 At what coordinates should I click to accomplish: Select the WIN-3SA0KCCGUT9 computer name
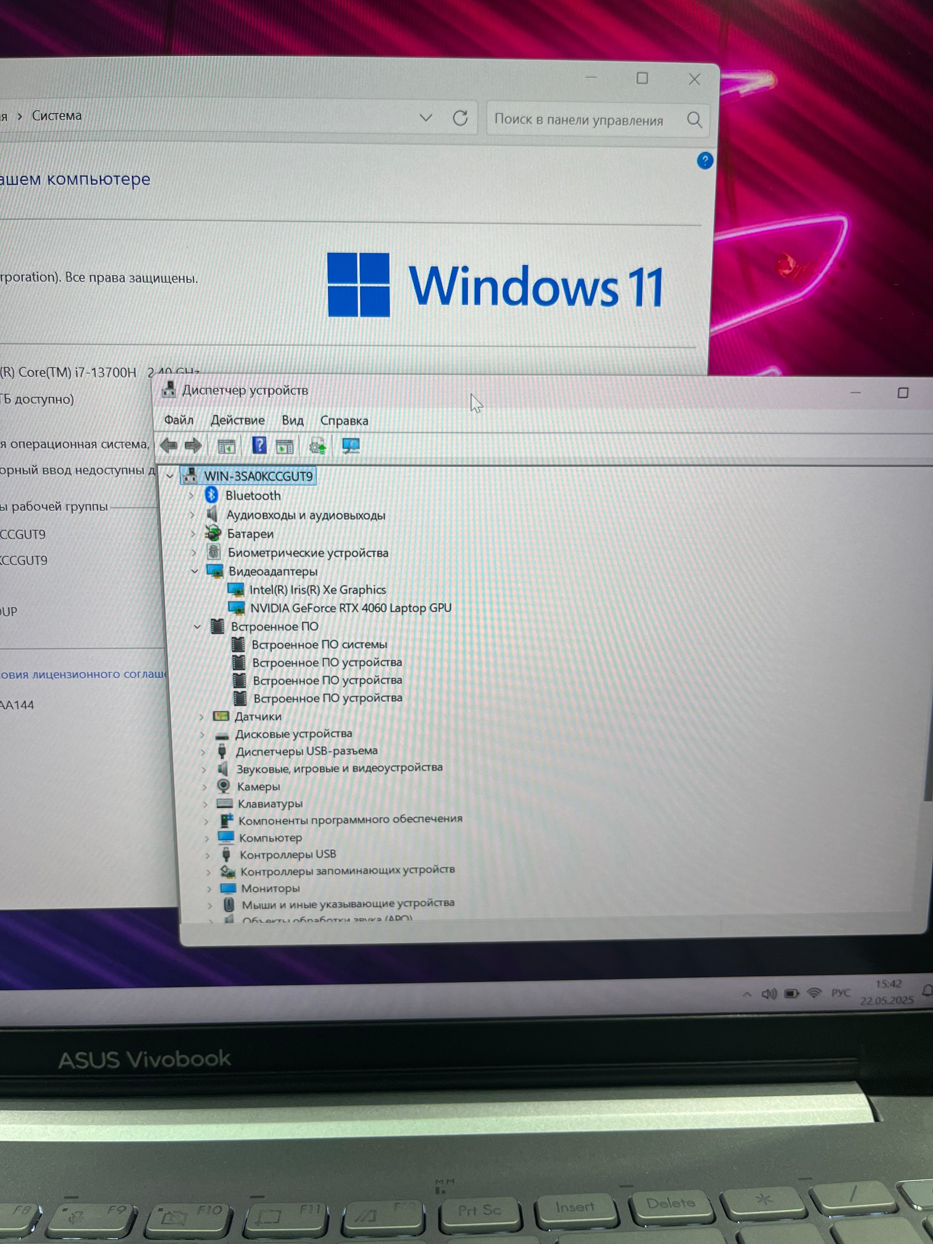point(258,476)
